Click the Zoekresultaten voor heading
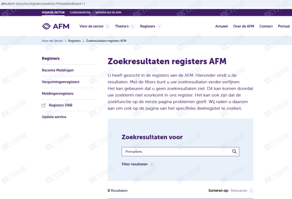292x199 pixels. tap(152, 137)
